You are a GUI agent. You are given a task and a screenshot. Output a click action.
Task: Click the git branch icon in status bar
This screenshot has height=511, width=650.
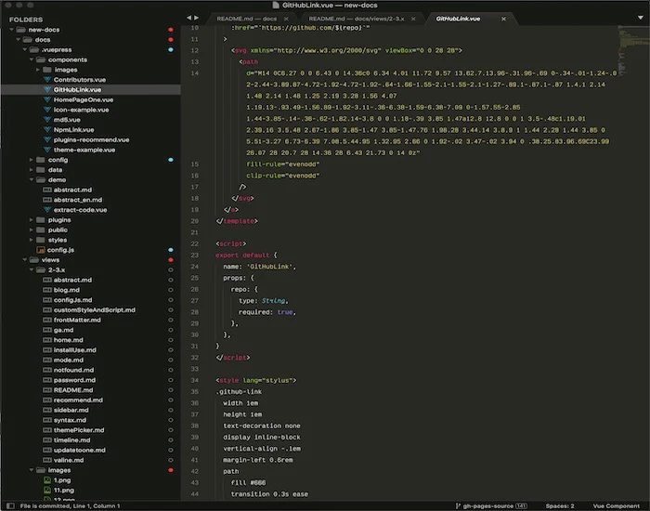(458, 505)
